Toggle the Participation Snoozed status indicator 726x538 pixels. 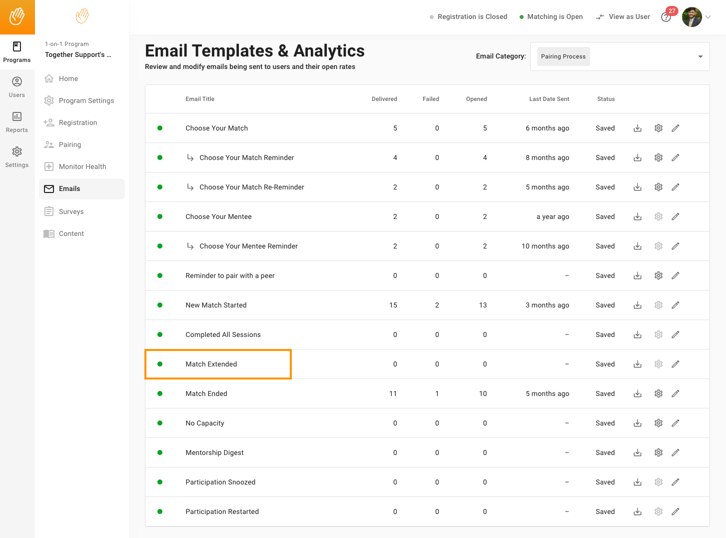160,482
